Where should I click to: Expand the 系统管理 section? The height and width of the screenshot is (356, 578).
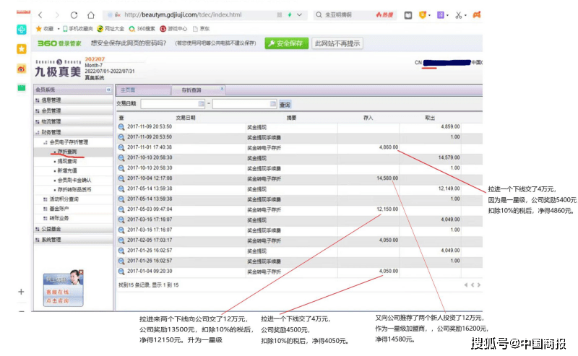coord(51,239)
